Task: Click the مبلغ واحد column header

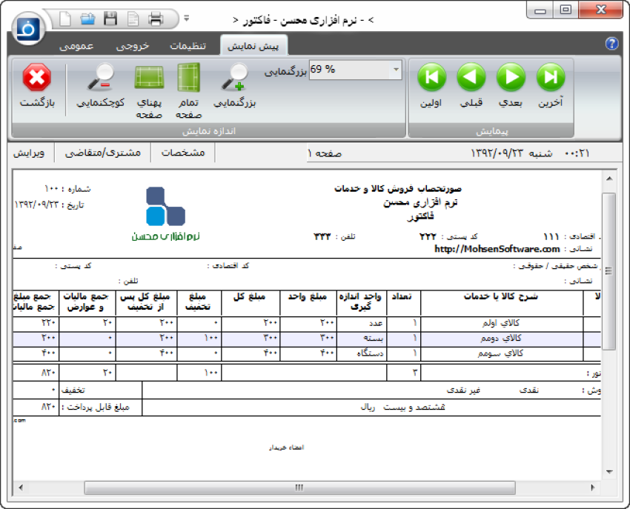Action: pyautogui.click(x=308, y=297)
